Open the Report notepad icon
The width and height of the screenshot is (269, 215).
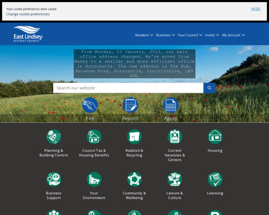[130, 105]
